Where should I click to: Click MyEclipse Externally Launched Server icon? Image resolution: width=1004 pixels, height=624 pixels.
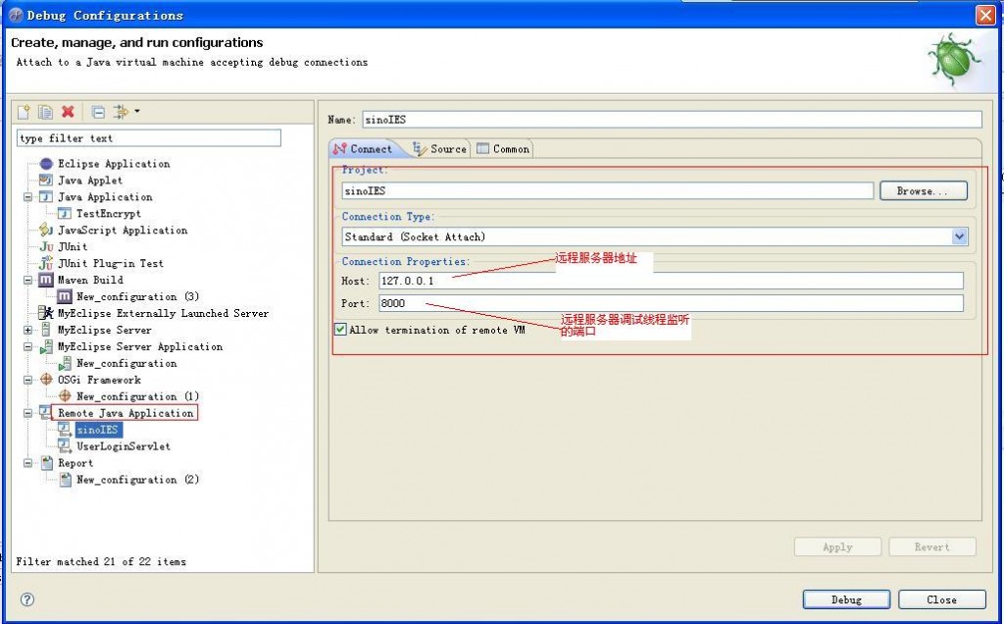coord(46,313)
